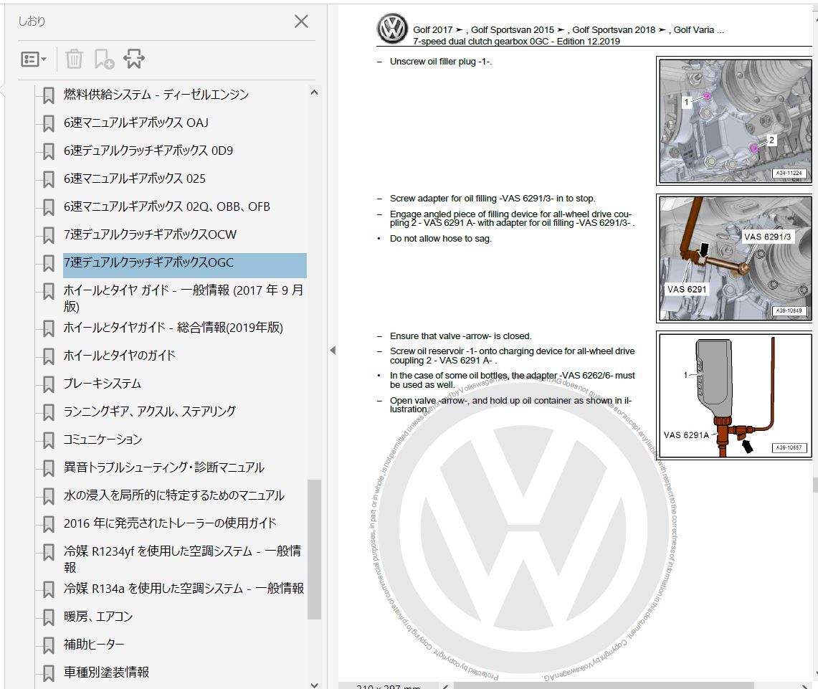The image size is (818, 689).
Task: Click the bookmark panel scrollbar thumb
Action: coord(314,549)
